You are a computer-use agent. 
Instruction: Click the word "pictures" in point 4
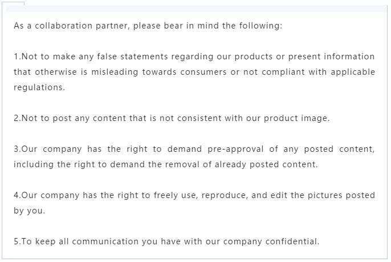325,195
